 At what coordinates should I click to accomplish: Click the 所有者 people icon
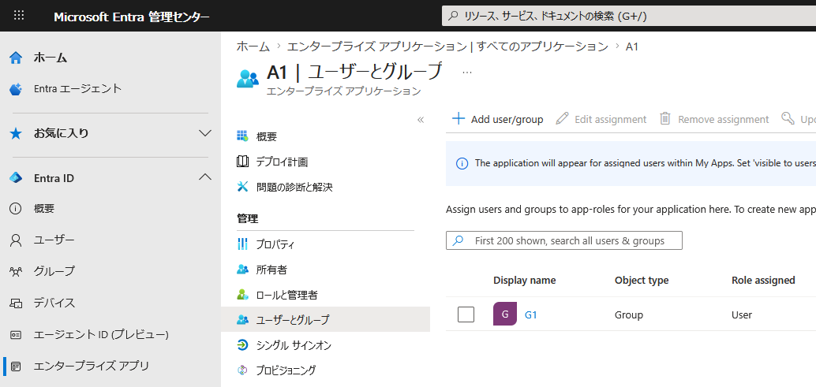point(242,270)
